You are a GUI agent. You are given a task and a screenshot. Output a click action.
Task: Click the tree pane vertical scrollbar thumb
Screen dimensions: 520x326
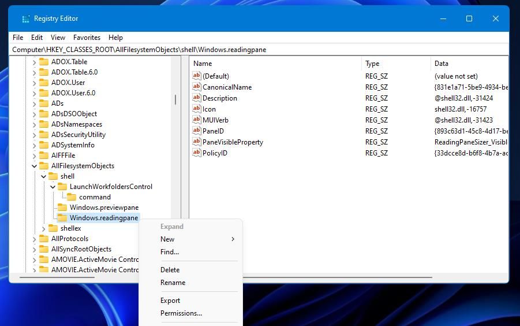point(175,99)
